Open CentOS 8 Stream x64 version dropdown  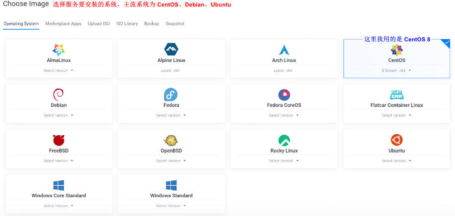click(x=397, y=70)
